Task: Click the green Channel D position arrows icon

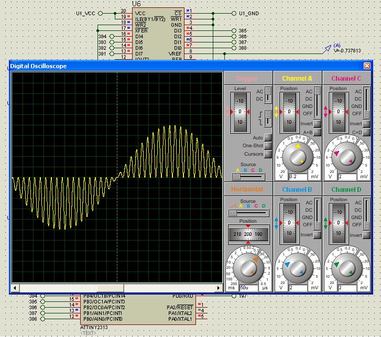Action: tap(325, 223)
